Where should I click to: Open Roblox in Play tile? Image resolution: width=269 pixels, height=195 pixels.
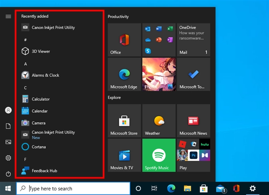(x=182, y=144)
